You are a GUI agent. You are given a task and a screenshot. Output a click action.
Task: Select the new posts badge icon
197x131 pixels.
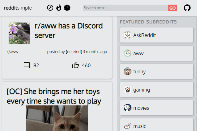click(x=67, y=8)
